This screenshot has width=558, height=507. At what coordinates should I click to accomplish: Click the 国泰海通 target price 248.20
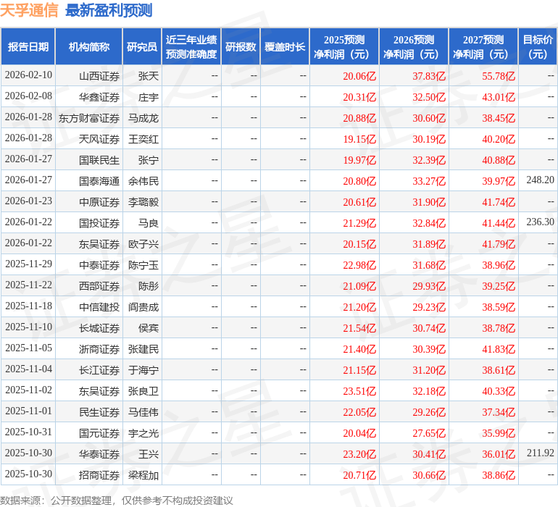(540, 180)
